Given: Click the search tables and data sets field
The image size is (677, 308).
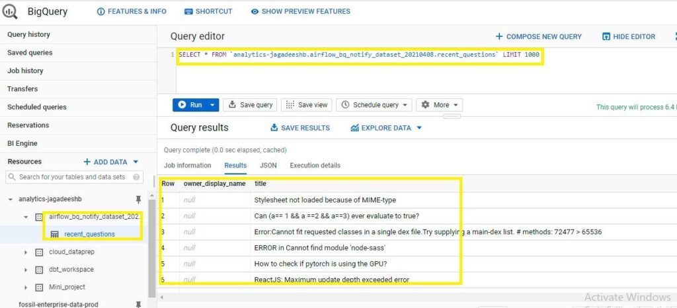Looking at the screenshot, I should coord(74,177).
